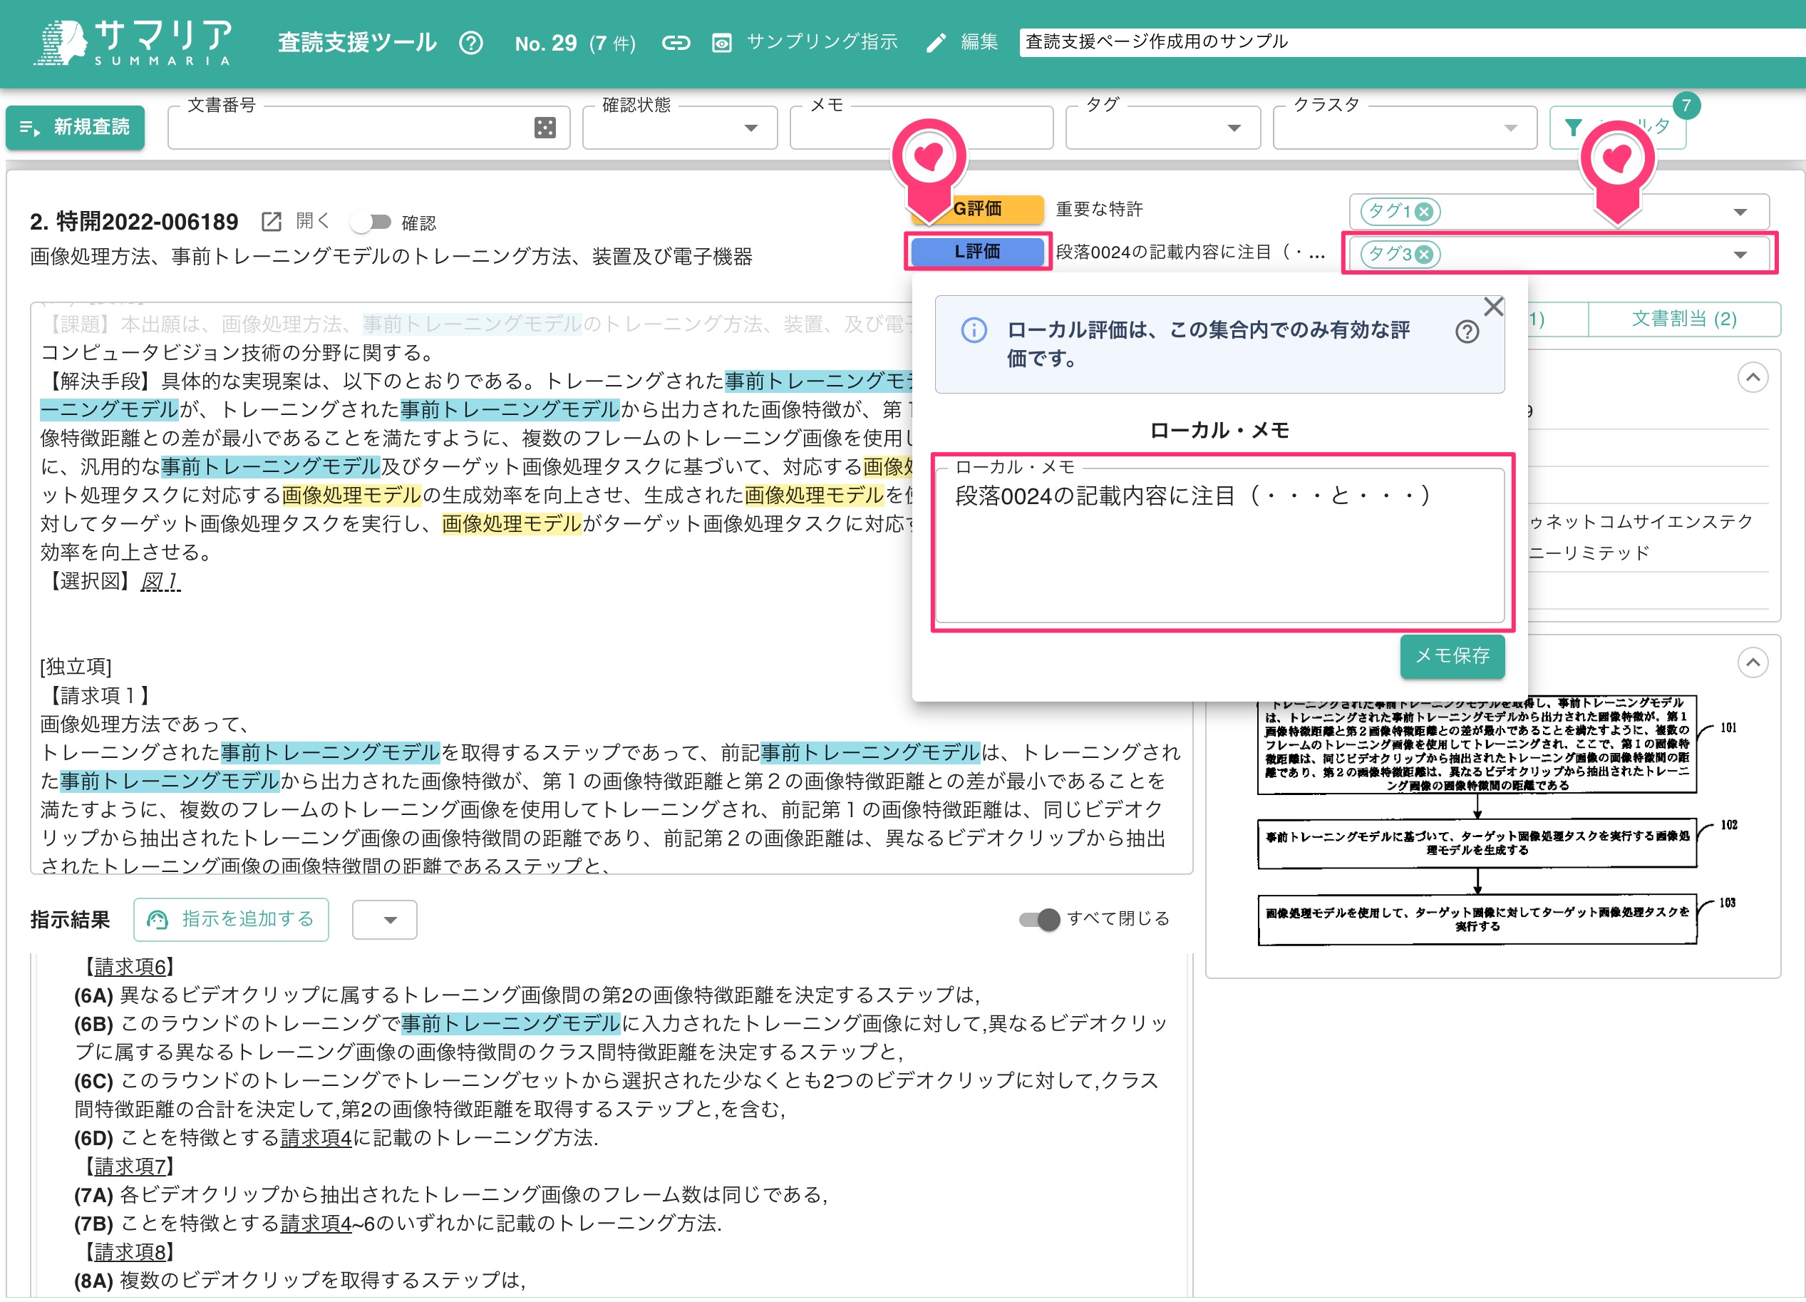Collapse the figure panel
The height and width of the screenshot is (1302, 1806).
(x=1753, y=663)
